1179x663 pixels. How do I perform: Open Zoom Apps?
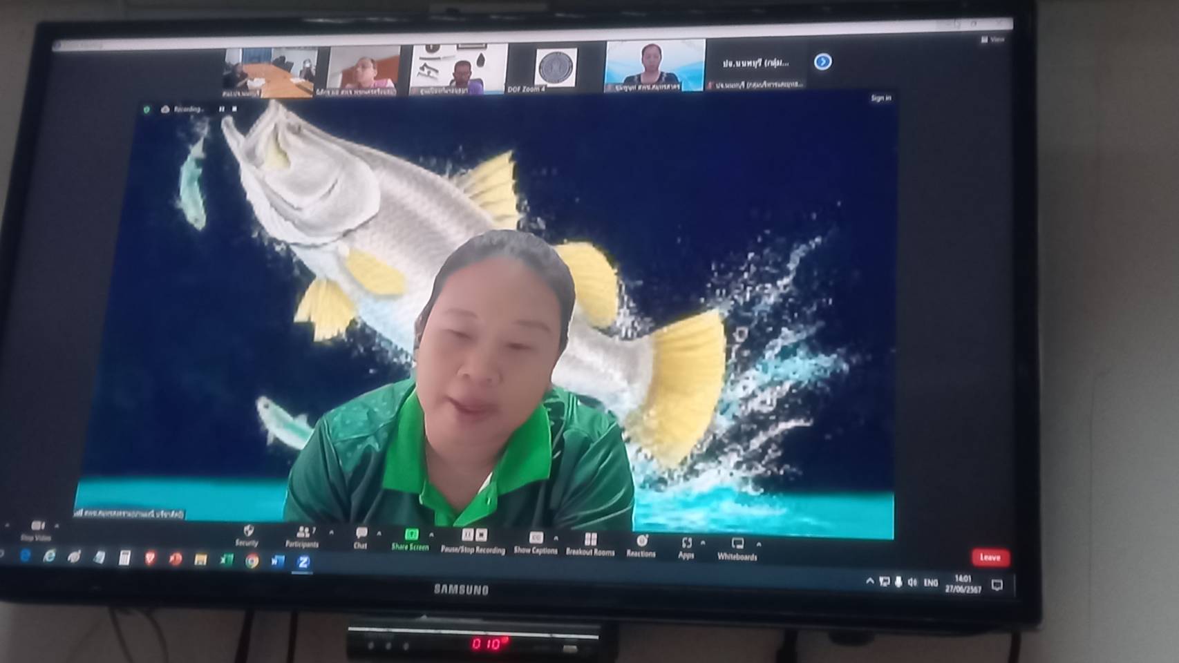pyautogui.click(x=686, y=548)
